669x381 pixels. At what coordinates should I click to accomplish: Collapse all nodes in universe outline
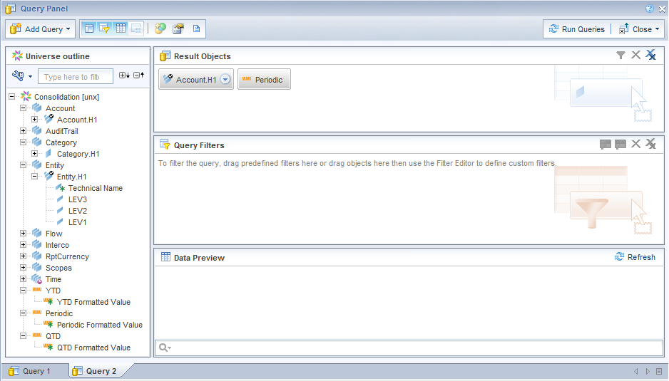tap(138, 75)
